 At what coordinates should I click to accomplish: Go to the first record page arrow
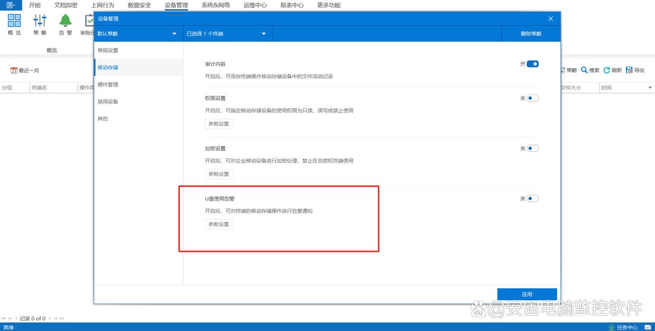point(3,318)
